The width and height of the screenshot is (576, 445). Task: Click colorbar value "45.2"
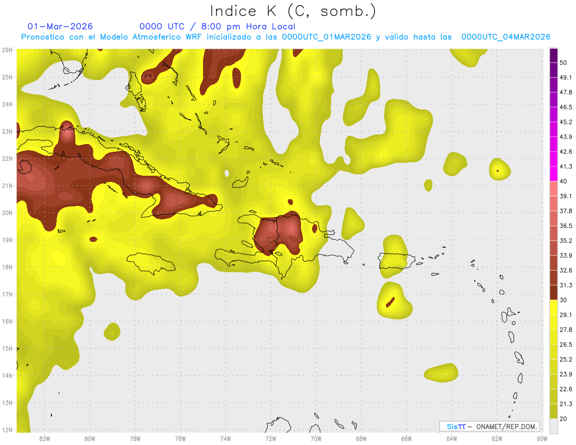coord(566,122)
